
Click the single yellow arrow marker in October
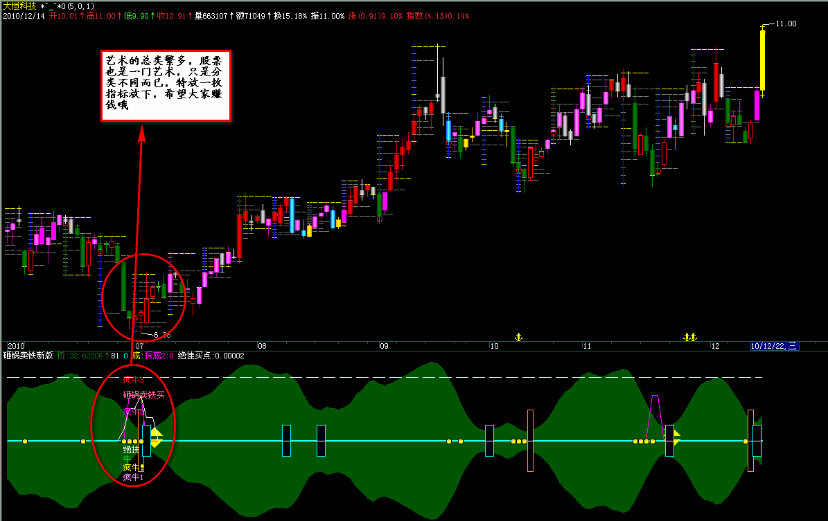(518, 337)
